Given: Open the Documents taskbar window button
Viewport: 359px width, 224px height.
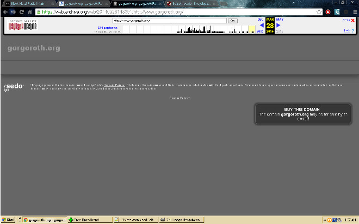Looking at the screenshot, I should [x=135, y=220].
